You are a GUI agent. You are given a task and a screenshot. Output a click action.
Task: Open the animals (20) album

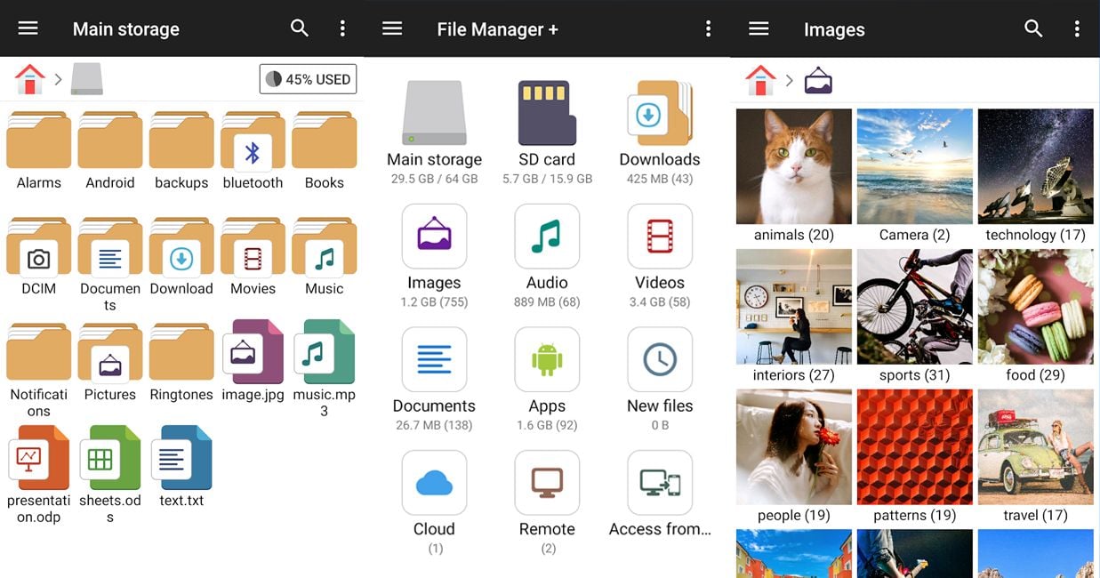(794, 175)
